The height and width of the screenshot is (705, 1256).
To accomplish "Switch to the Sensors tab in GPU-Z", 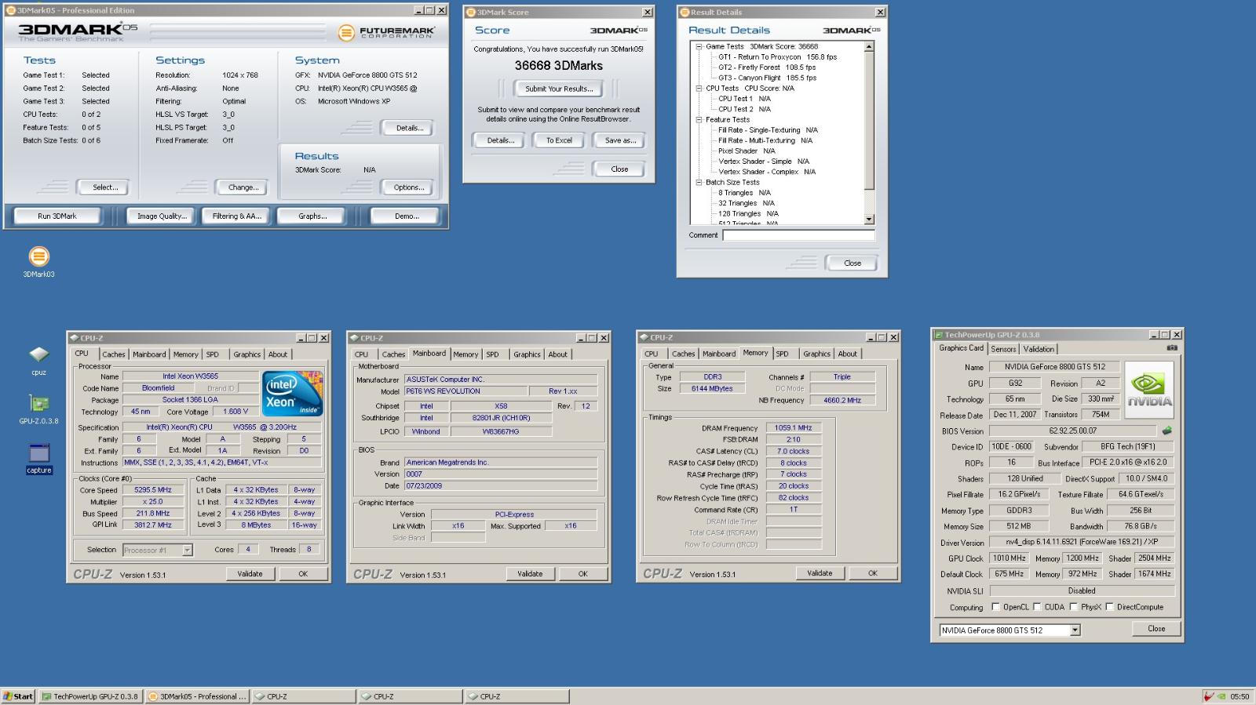I will point(1003,349).
